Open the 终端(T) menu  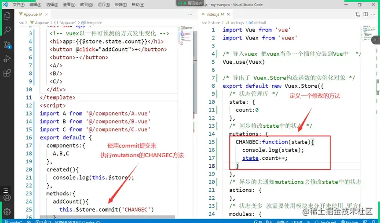coord(121,4)
